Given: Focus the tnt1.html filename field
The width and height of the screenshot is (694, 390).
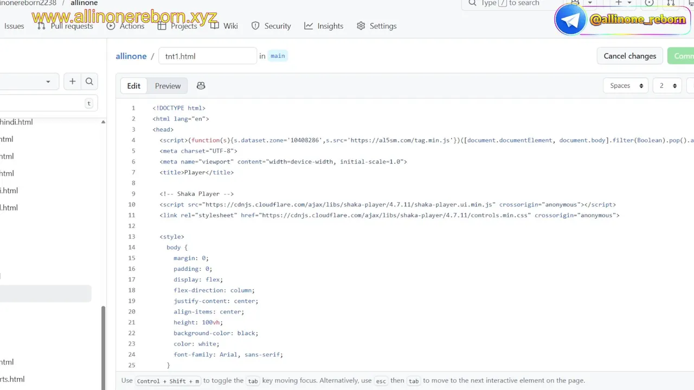Looking at the screenshot, I should click(x=208, y=56).
